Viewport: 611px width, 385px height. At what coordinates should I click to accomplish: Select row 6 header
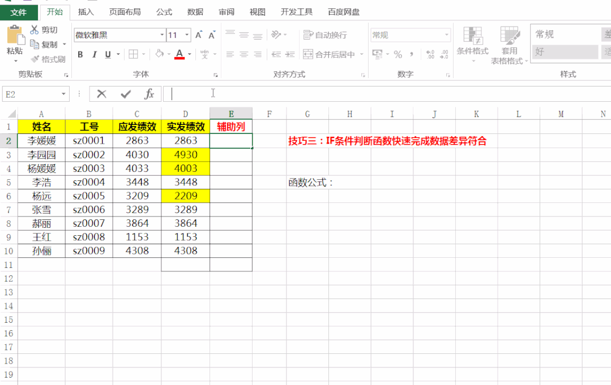8,196
